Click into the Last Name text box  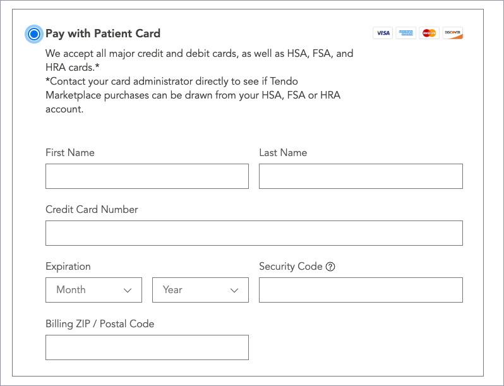361,176
